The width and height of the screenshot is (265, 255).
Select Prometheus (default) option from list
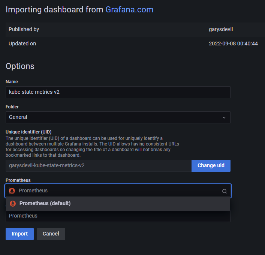coord(118,203)
